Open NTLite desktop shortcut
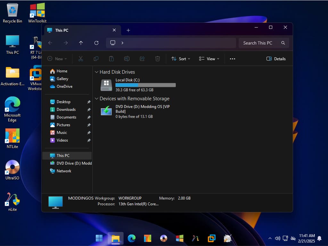Viewport: 328px width, 246px height. (x=12, y=138)
